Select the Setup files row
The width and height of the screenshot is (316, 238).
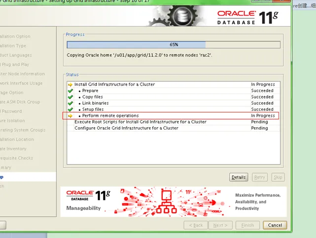pyautogui.click(x=174, y=109)
